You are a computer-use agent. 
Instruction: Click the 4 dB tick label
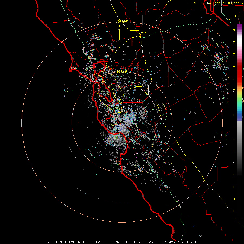(234, 67)
